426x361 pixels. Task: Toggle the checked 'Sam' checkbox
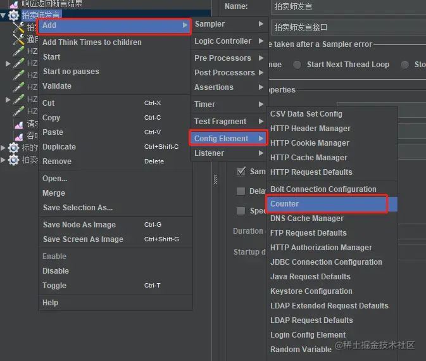(241, 172)
